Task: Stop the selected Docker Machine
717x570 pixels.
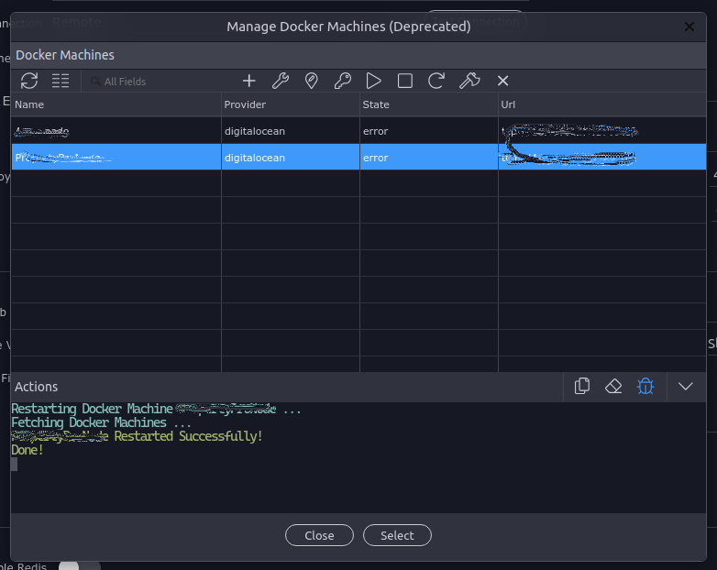Action: 404,81
